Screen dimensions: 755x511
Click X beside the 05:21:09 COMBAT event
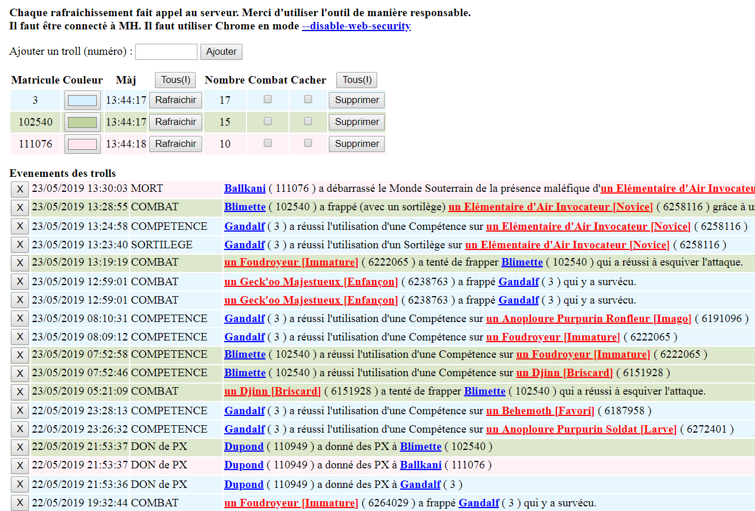click(x=20, y=392)
